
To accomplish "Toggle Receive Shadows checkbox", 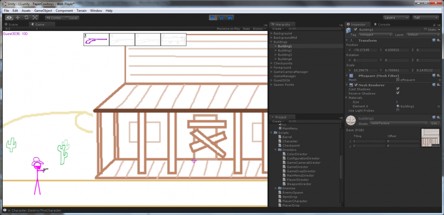I will pos(397,93).
